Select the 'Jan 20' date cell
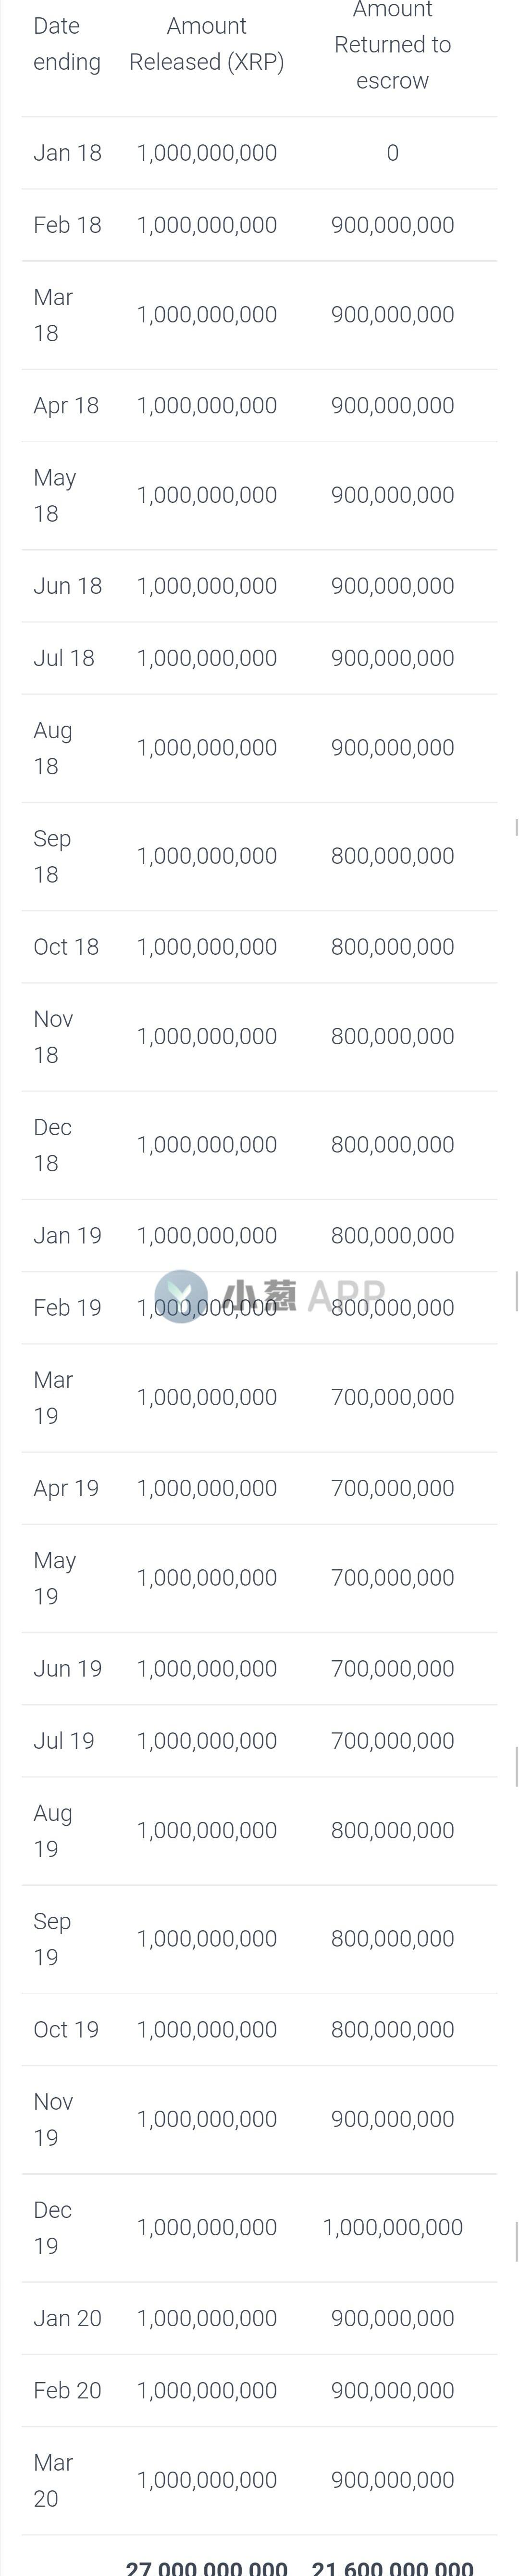519x2576 pixels. pos(67,2318)
